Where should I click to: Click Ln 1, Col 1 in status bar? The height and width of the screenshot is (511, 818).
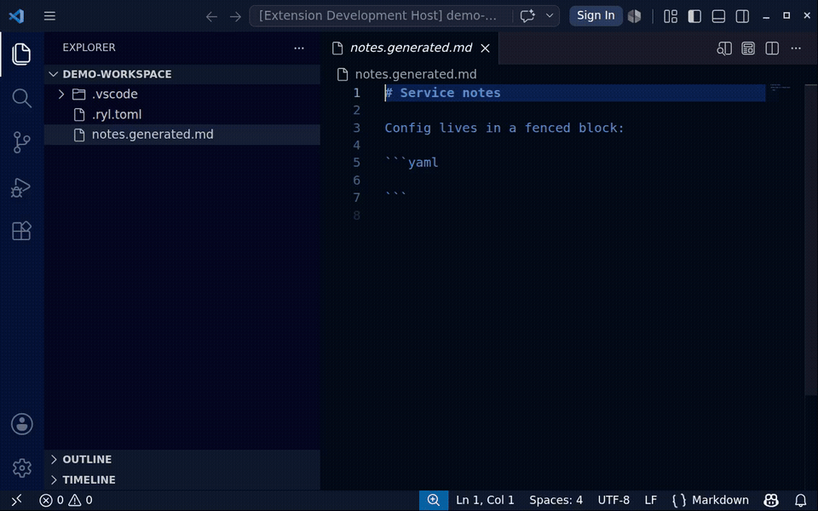point(485,501)
